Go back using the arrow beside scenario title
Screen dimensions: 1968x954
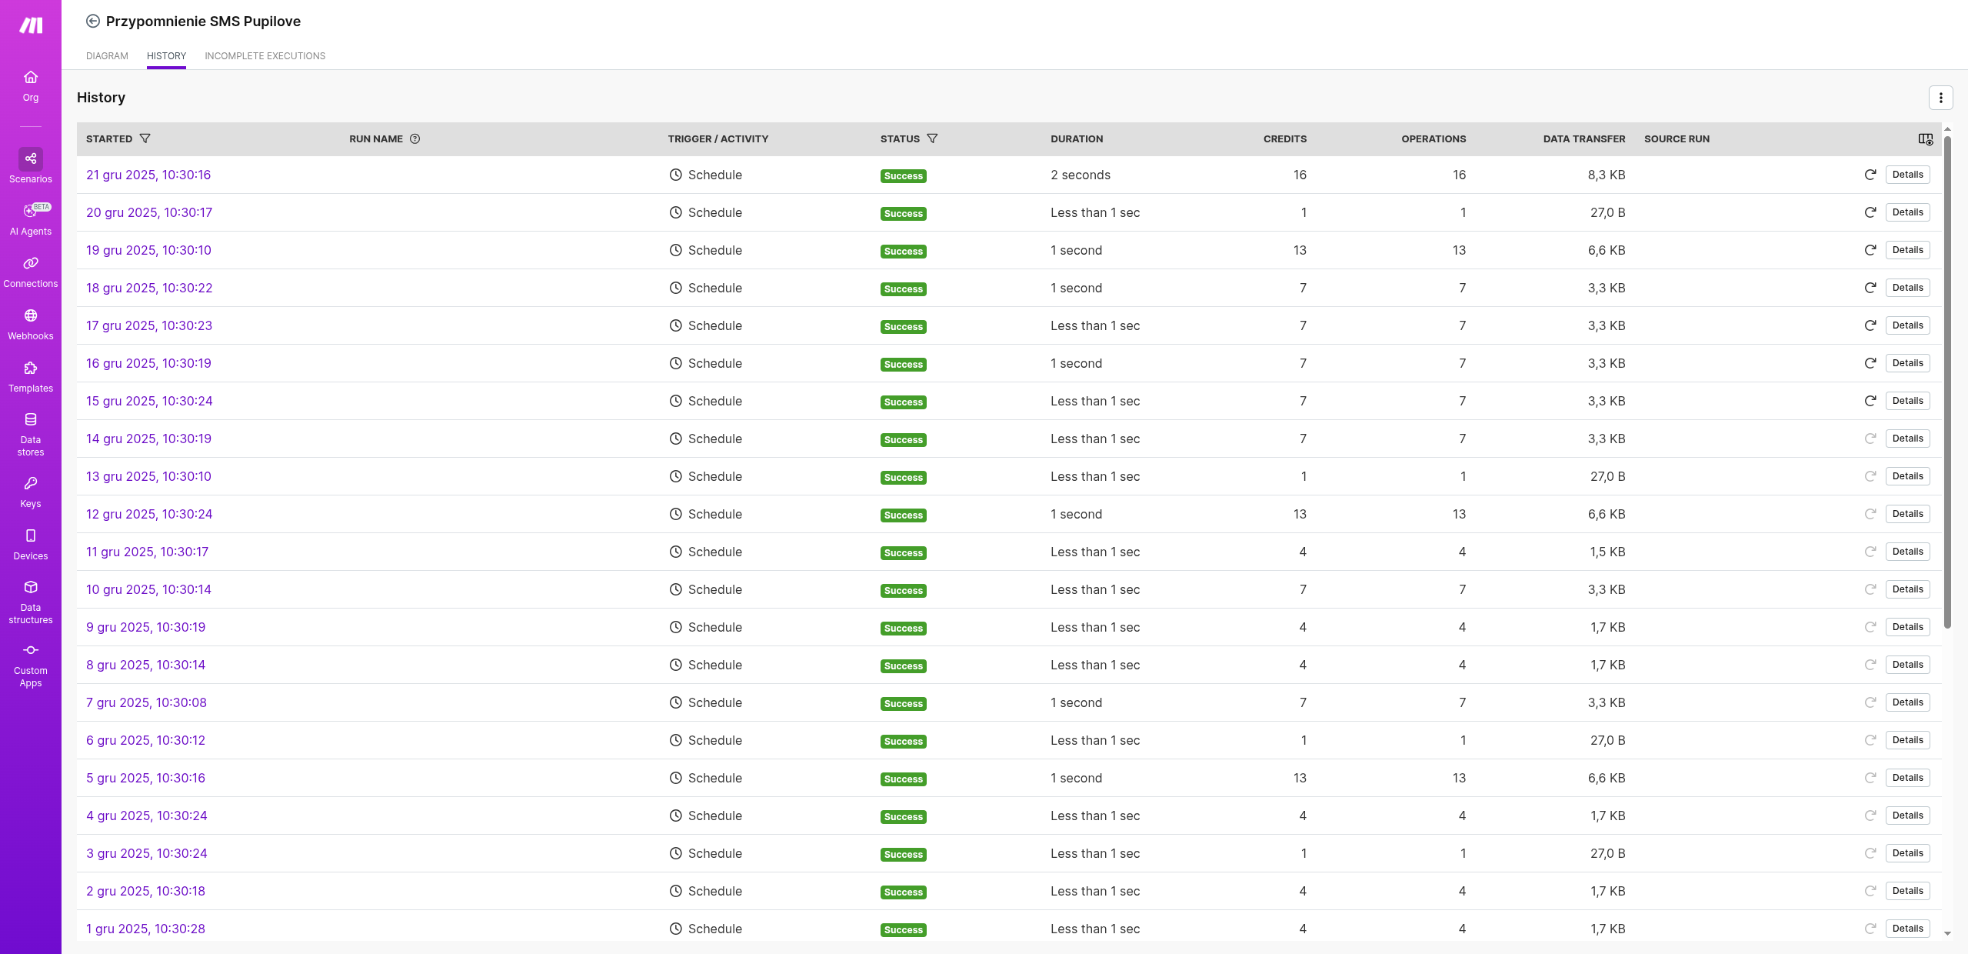tap(92, 22)
